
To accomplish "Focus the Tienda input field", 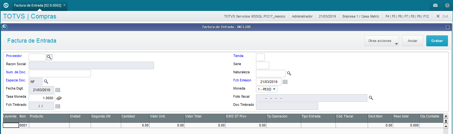I will coord(260,57).
